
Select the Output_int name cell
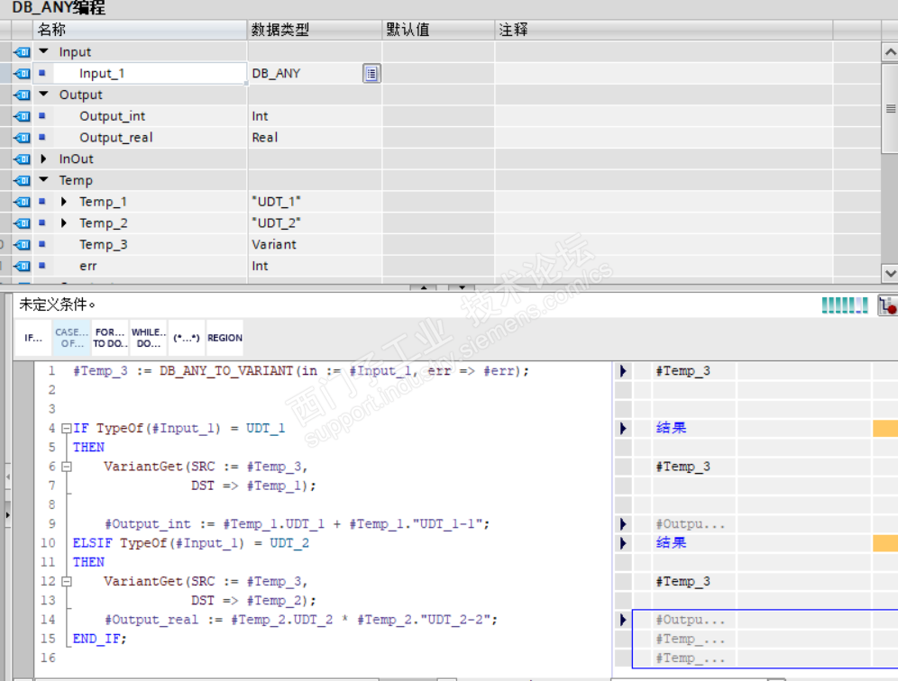pyautogui.click(x=150, y=116)
